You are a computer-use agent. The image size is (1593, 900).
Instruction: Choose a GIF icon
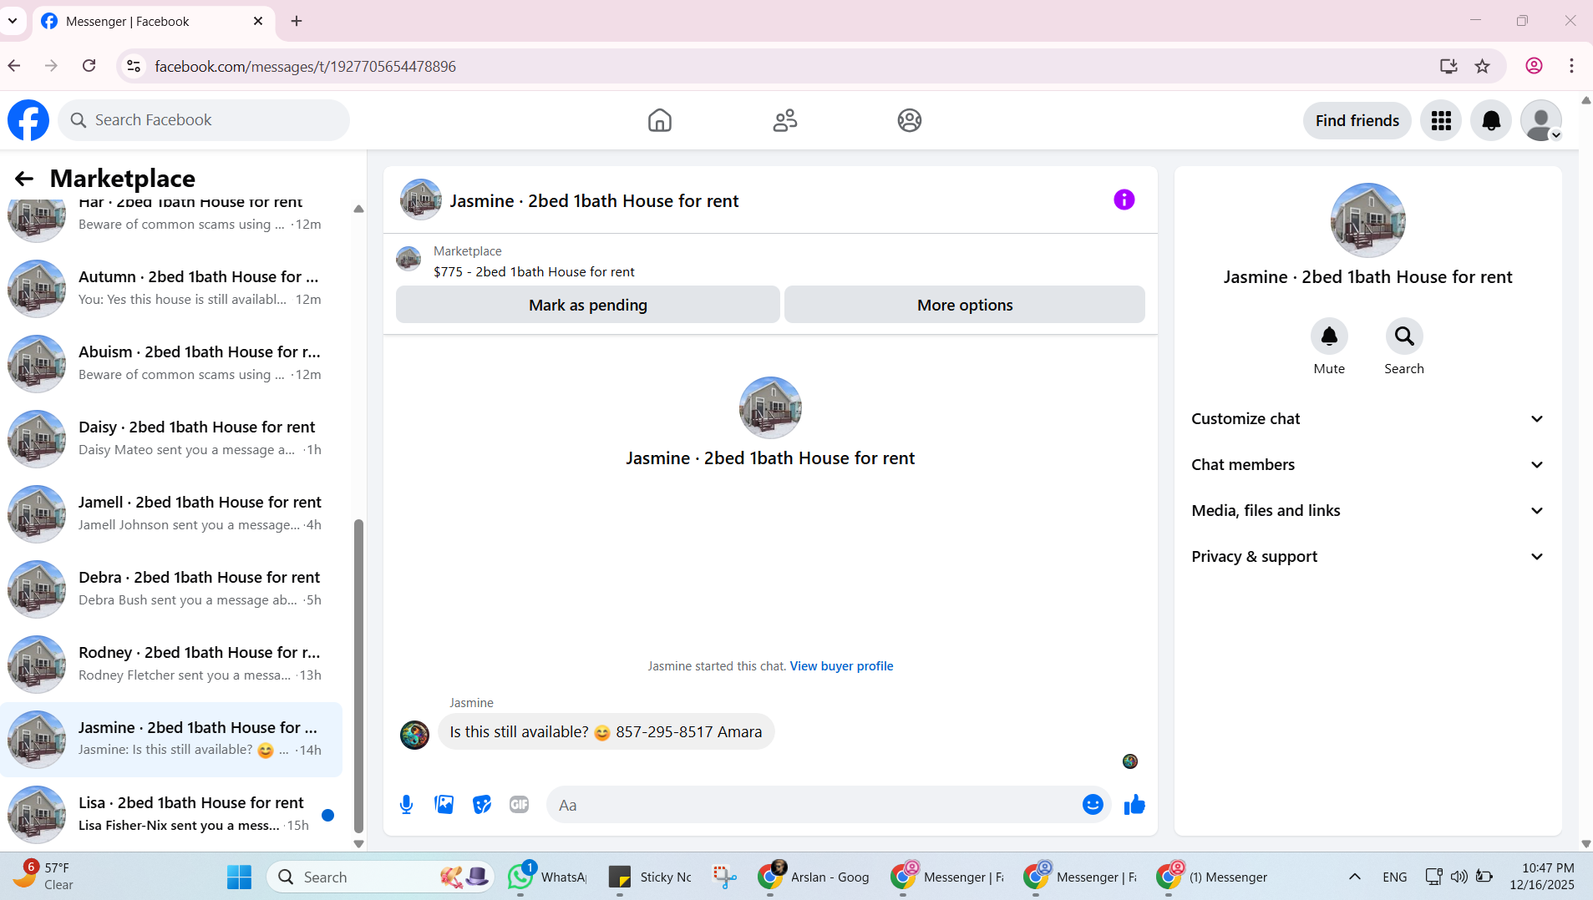520,805
